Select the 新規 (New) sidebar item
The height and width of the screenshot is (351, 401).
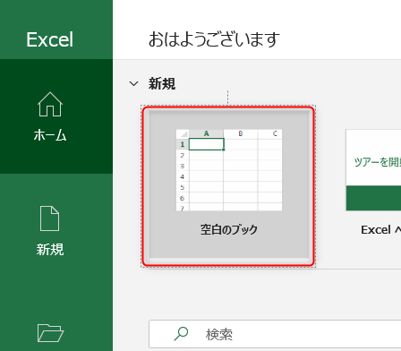(x=50, y=231)
